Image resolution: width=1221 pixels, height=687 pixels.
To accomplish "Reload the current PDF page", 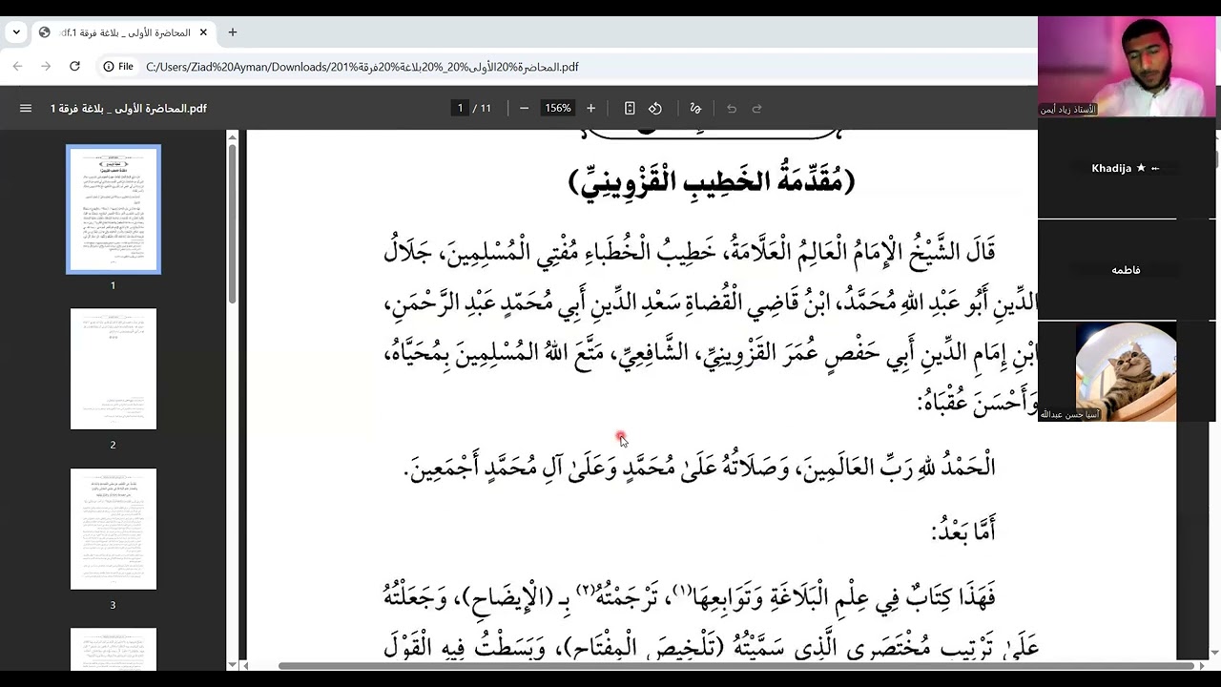I will 74,67.
